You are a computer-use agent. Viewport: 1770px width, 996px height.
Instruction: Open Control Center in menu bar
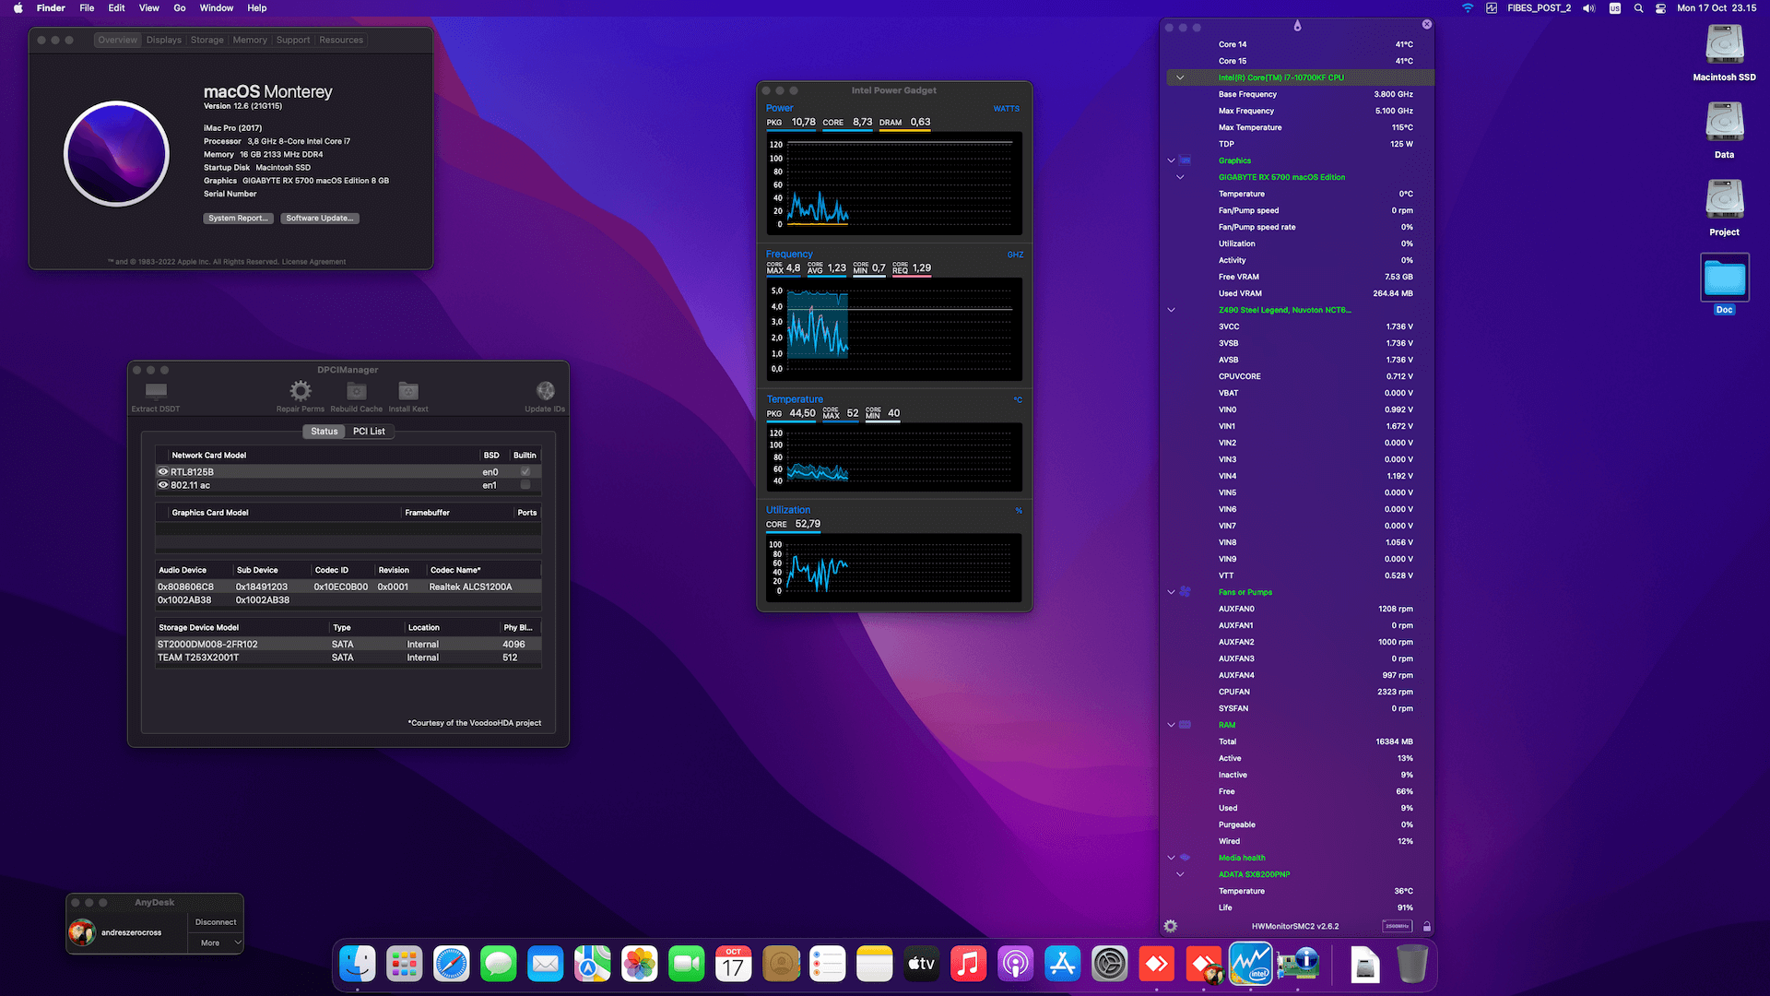(1660, 7)
